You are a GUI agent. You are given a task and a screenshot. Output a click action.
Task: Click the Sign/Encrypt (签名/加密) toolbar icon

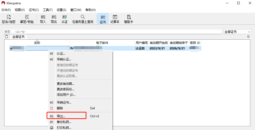pyautogui.click(x=9, y=19)
